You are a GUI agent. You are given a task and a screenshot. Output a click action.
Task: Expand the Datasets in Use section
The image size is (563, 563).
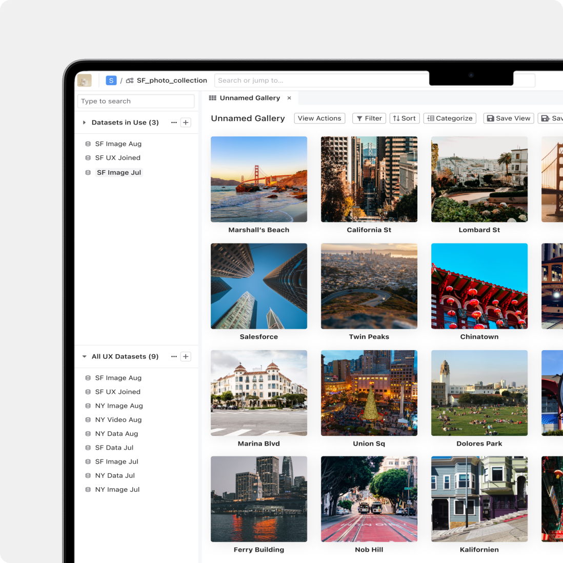84,123
